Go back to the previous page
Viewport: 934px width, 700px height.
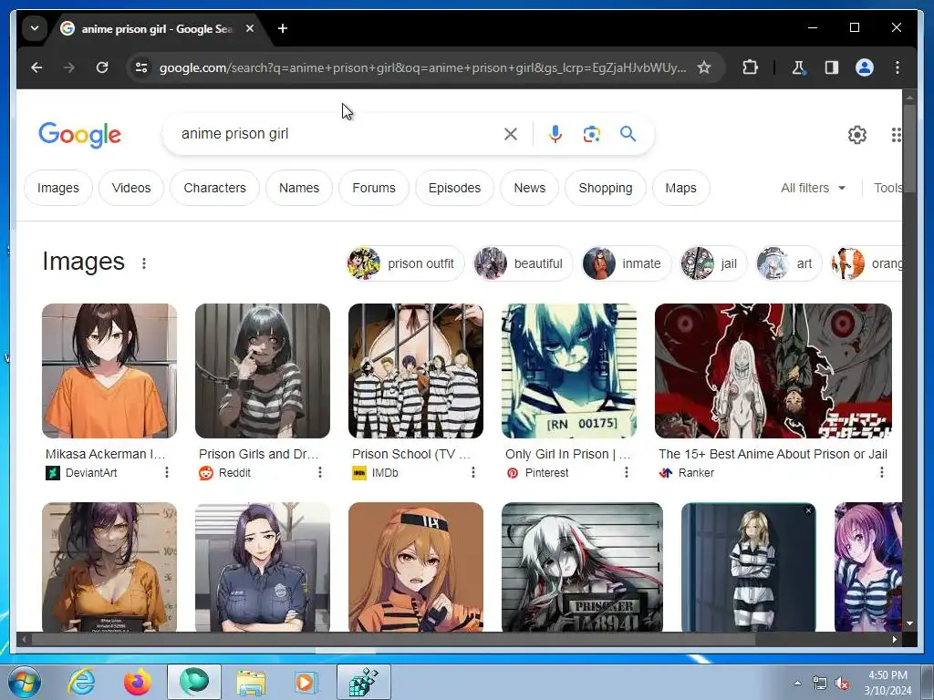[x=36, y=67]
